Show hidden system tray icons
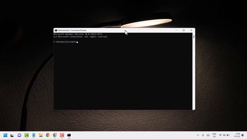 click(198, 135)
